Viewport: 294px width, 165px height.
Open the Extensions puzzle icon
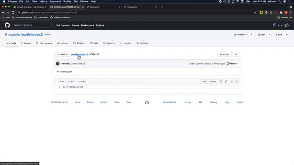[281, 12]
